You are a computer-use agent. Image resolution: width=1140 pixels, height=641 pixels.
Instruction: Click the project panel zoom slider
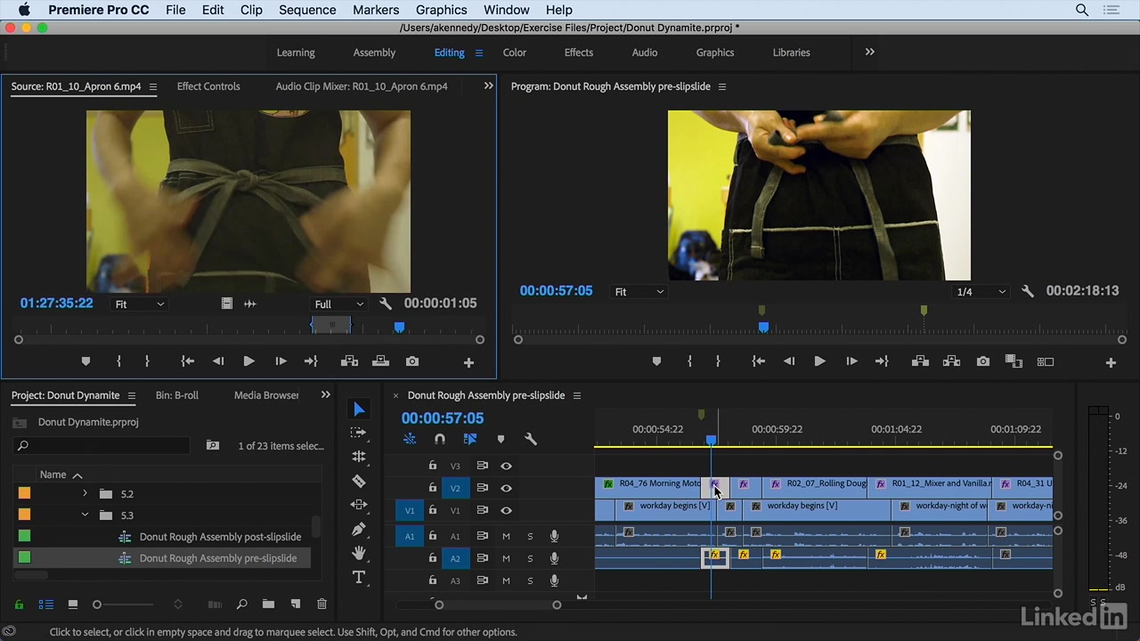pyautogui.click(x=97, y=604)
